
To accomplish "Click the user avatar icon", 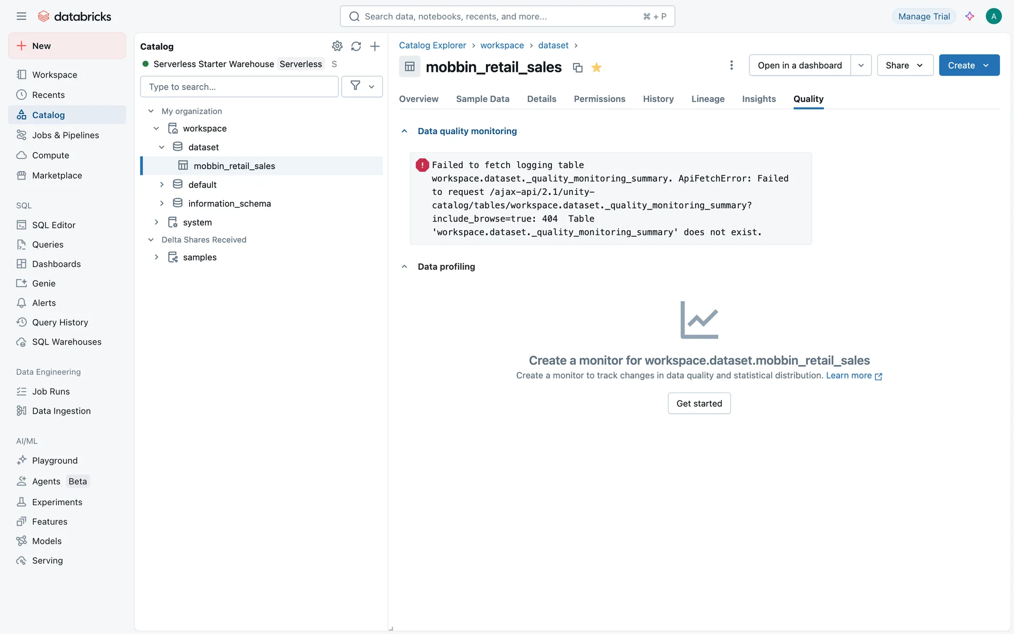I will [993, 16].
